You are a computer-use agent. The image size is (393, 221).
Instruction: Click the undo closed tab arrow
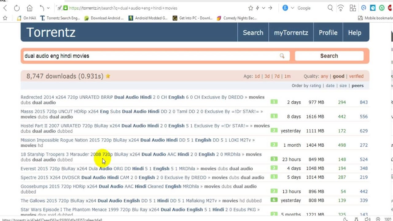coord(42,8)
